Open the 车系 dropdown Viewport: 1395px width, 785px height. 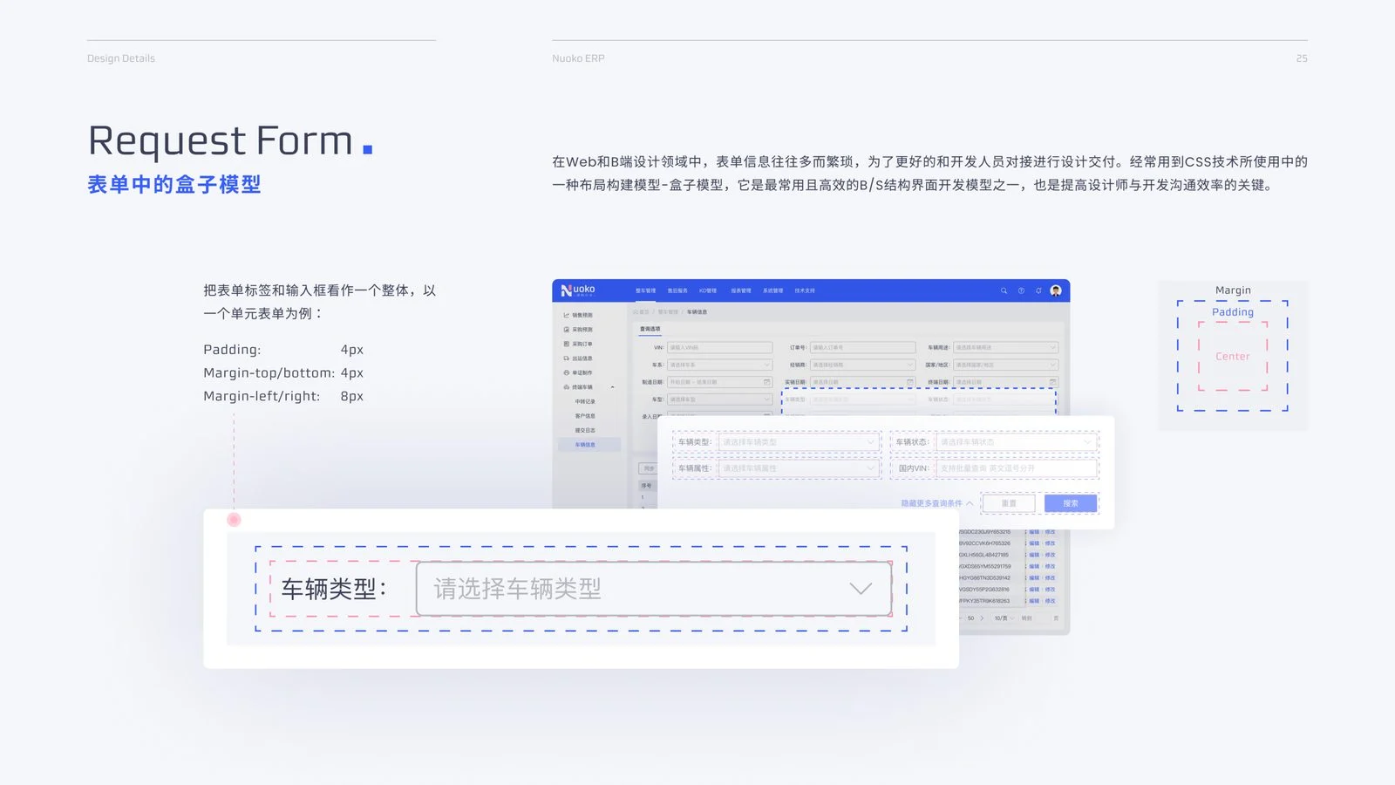(x=720, y=365)
